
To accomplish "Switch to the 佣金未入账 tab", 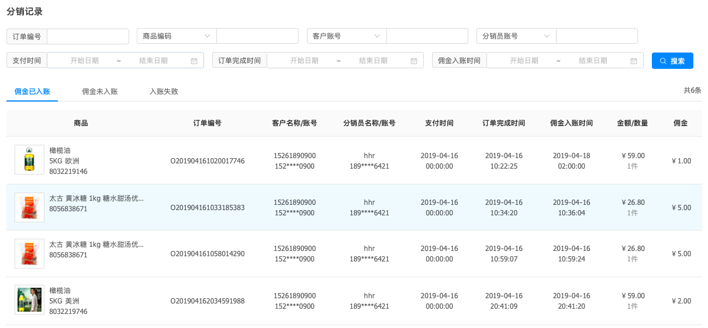I will (x=100, y=92).
